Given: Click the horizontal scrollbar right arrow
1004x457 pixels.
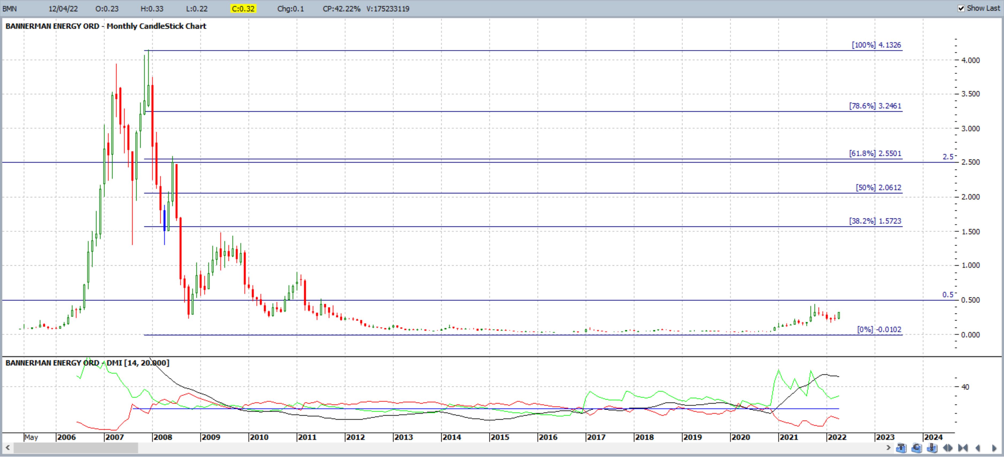Looking at the screenshot, I should (889, 447).
